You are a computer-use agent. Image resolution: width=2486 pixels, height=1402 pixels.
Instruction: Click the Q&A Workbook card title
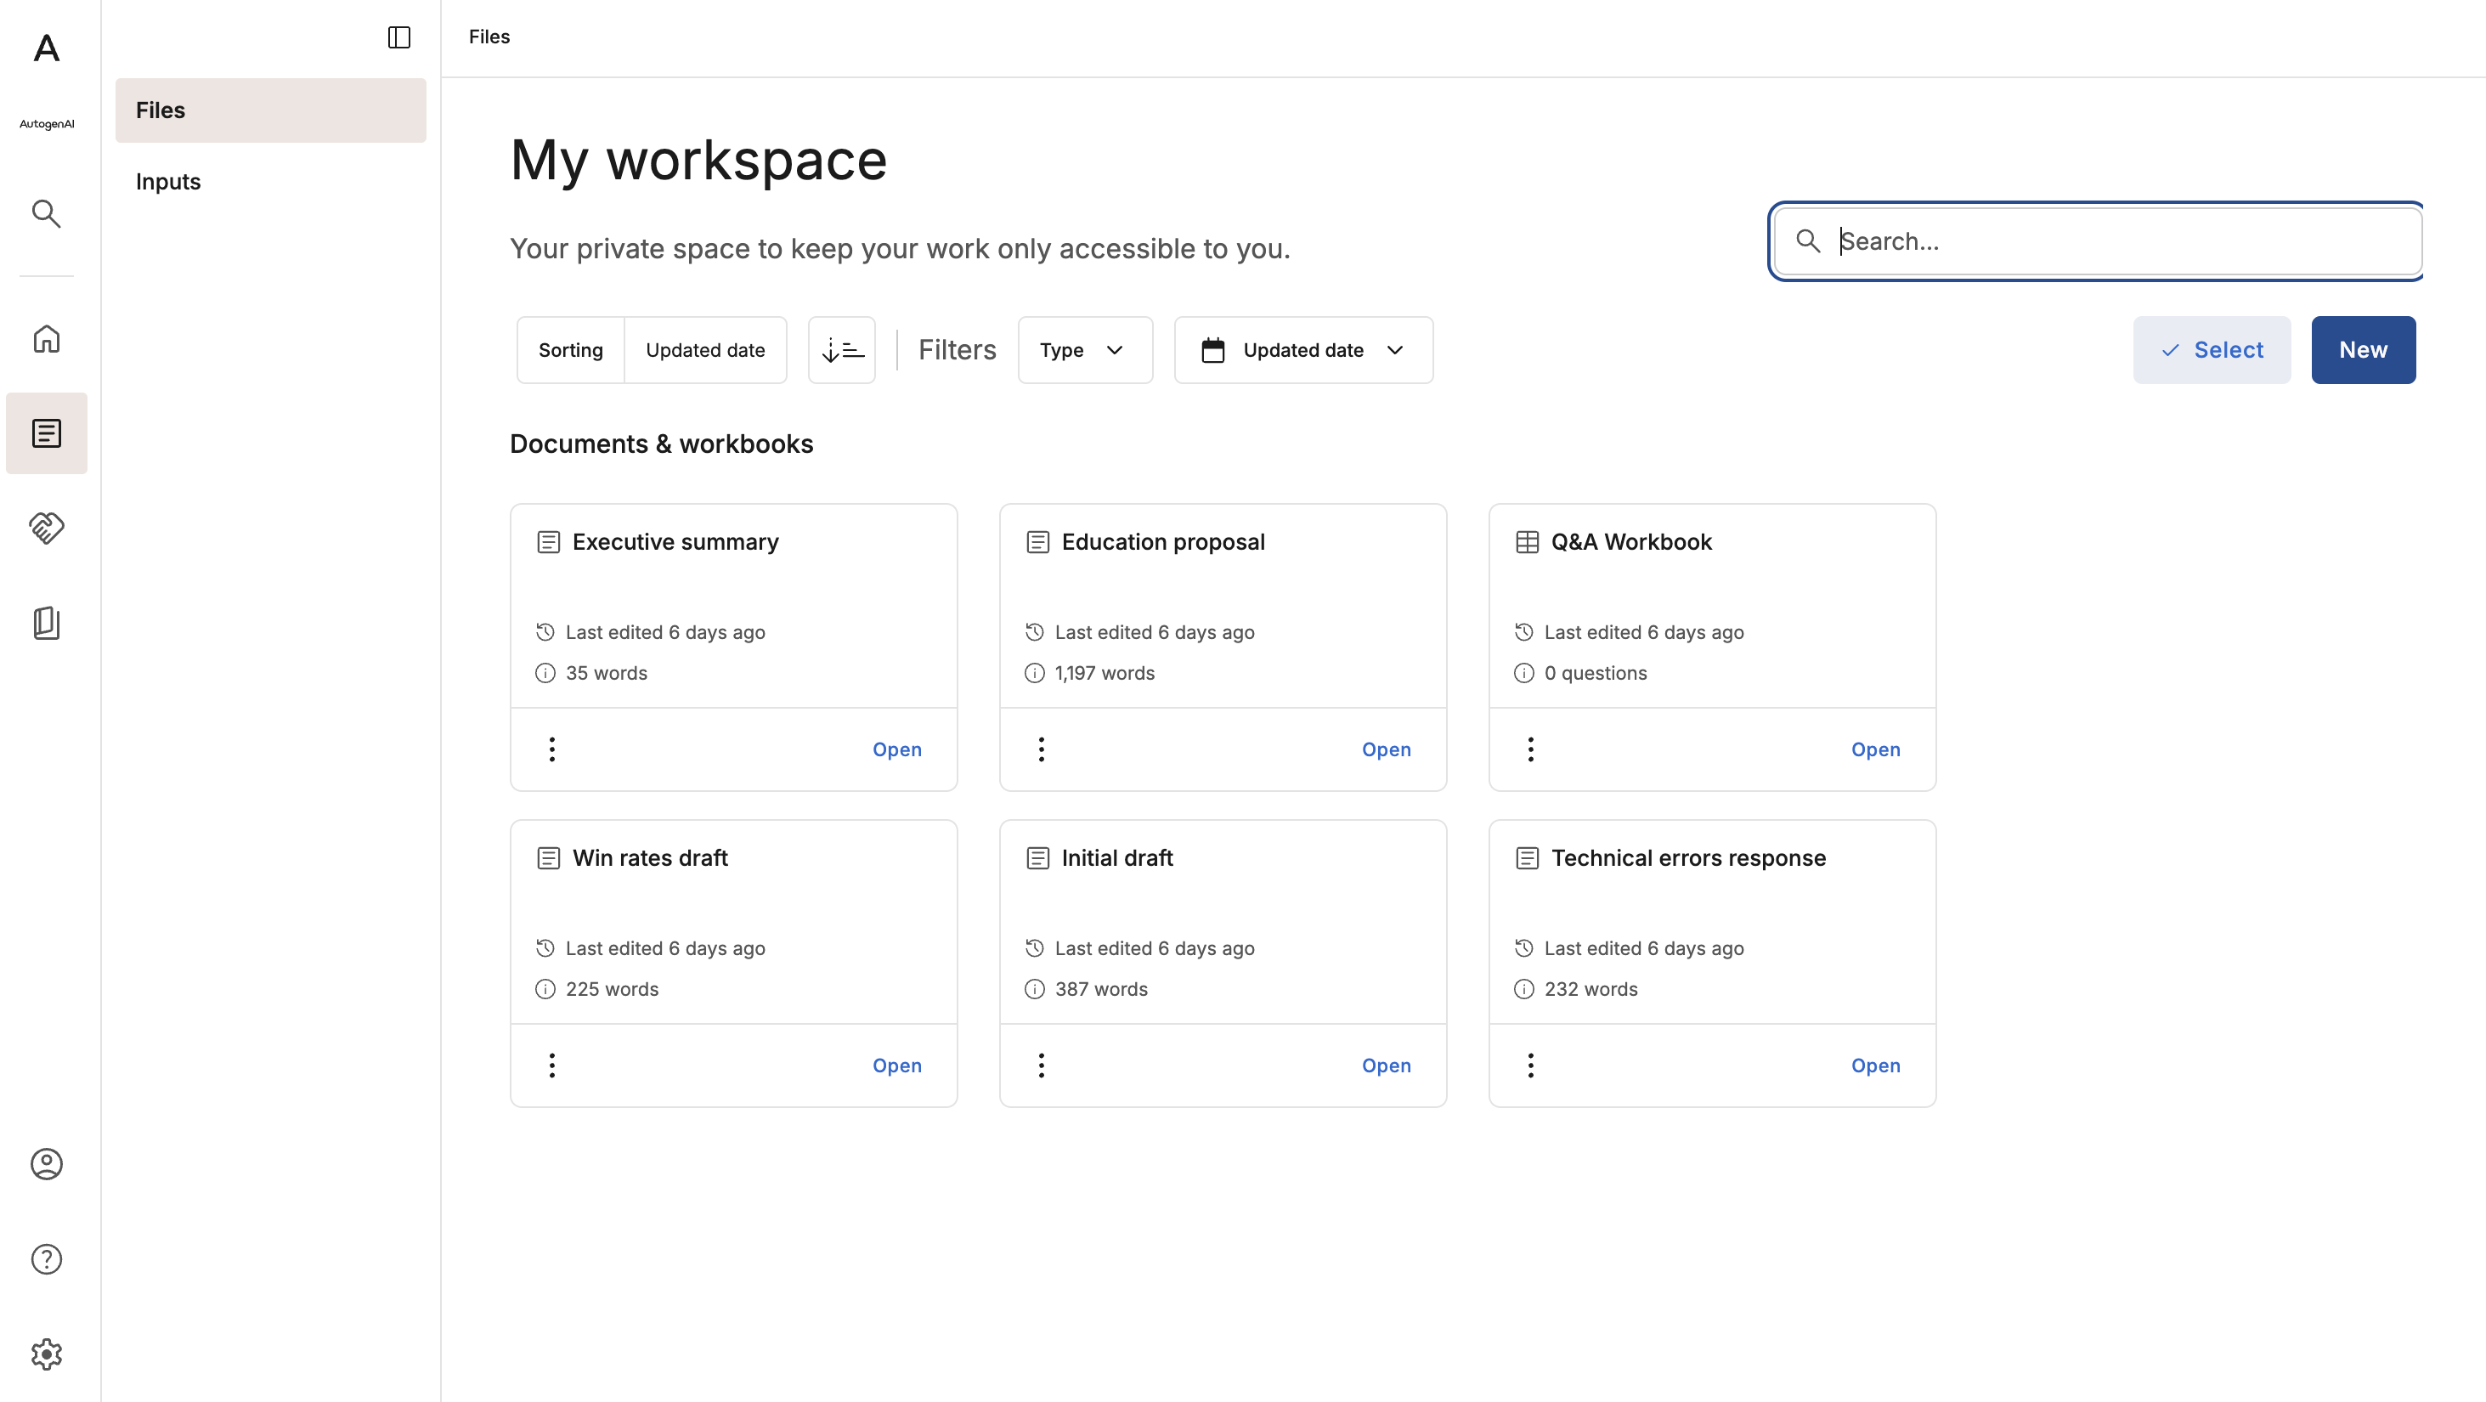(1631, 542)
